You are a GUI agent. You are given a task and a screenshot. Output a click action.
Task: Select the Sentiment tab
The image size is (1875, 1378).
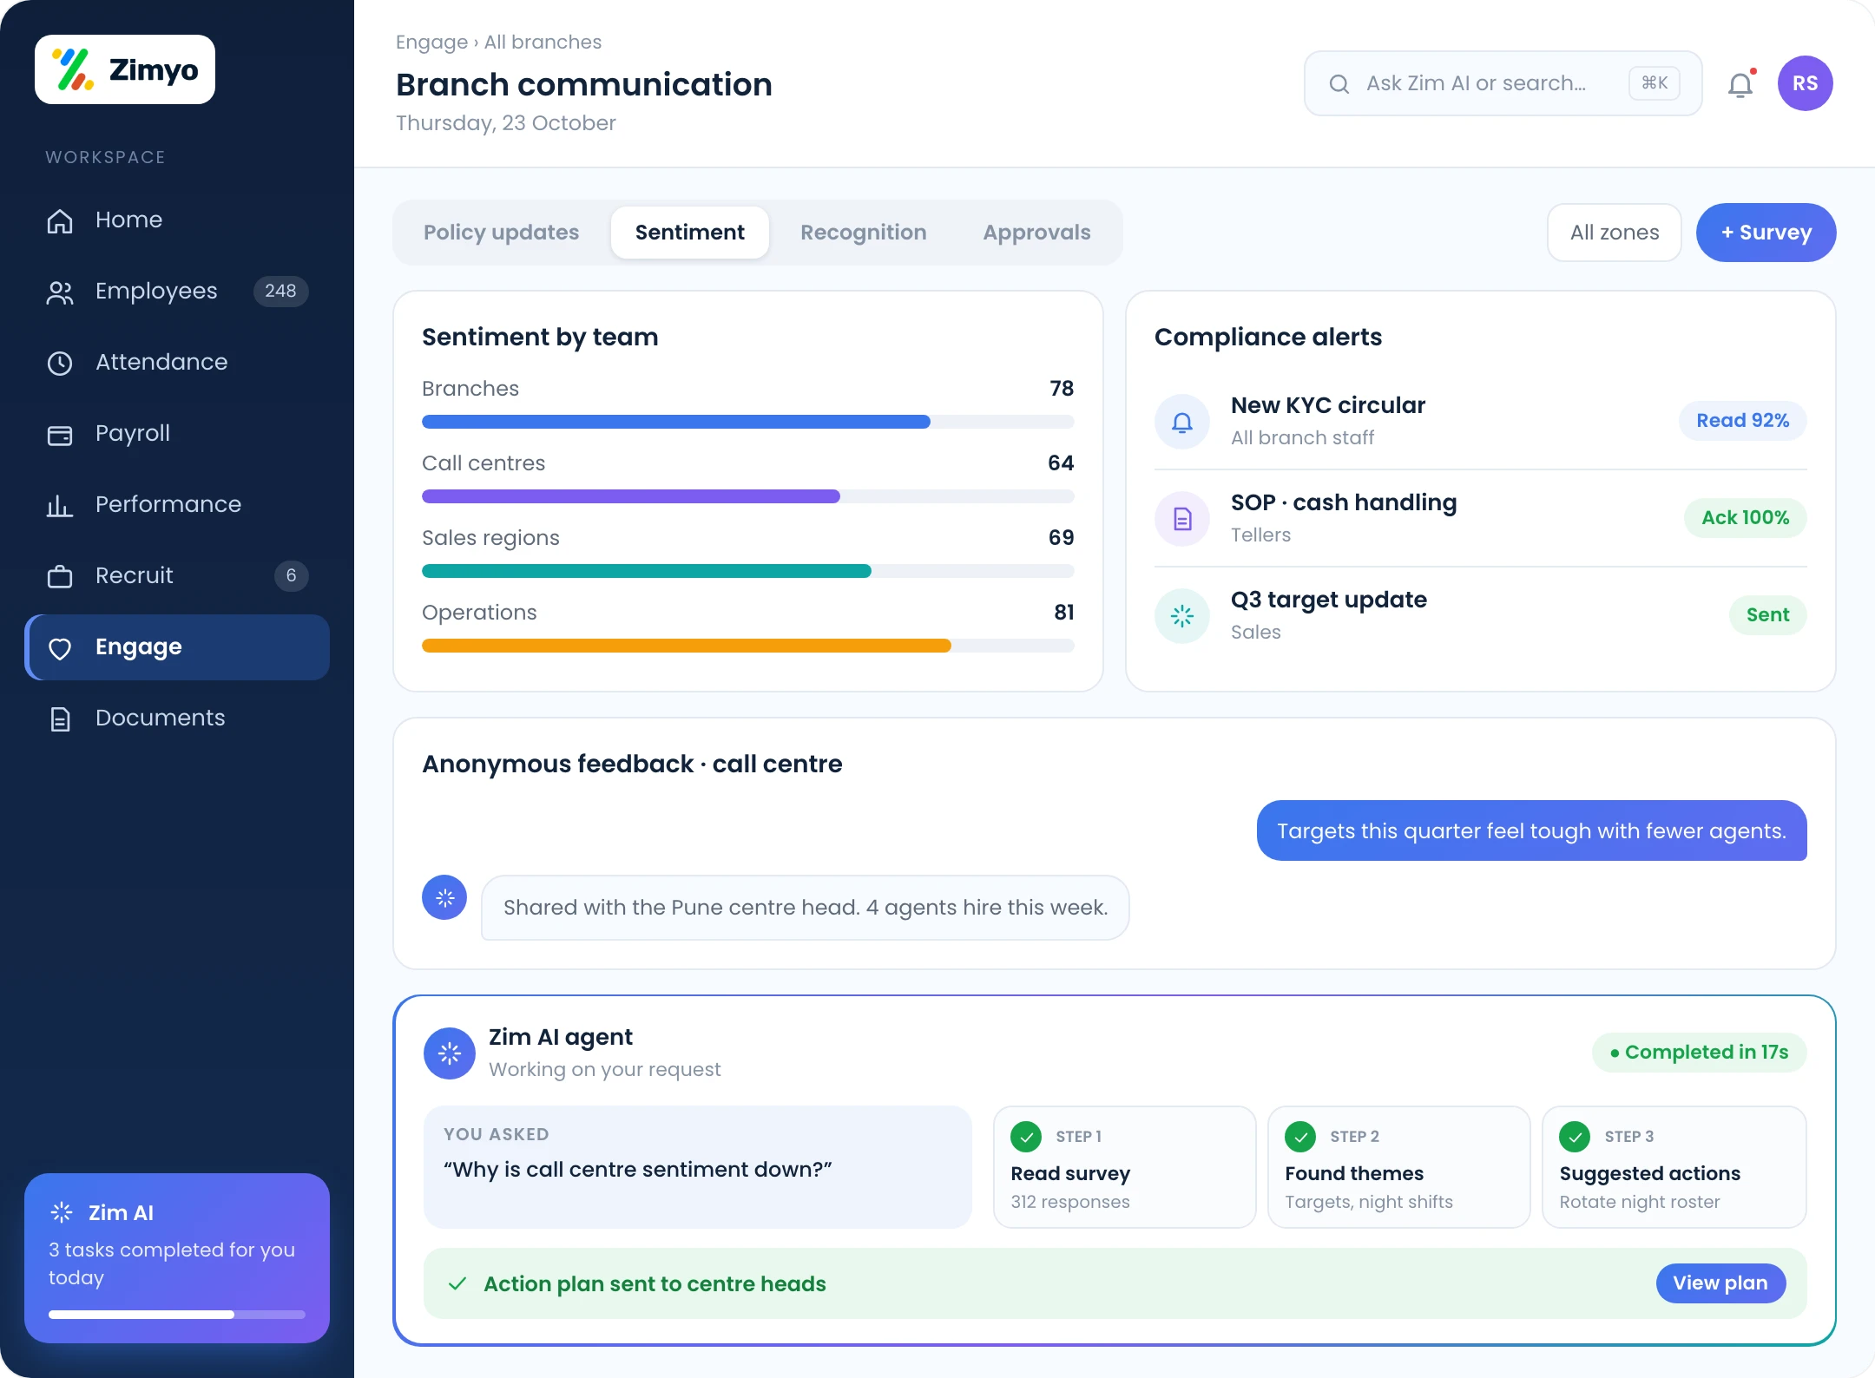click(690, 233)
